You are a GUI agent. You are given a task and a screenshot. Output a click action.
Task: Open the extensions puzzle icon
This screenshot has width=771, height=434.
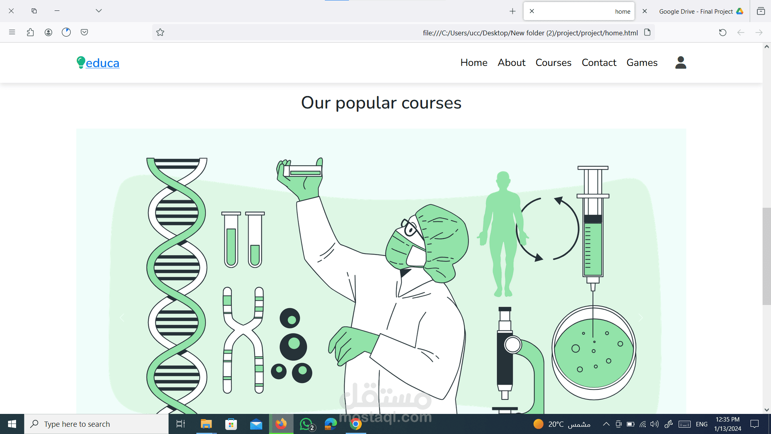tap(30, 32)
